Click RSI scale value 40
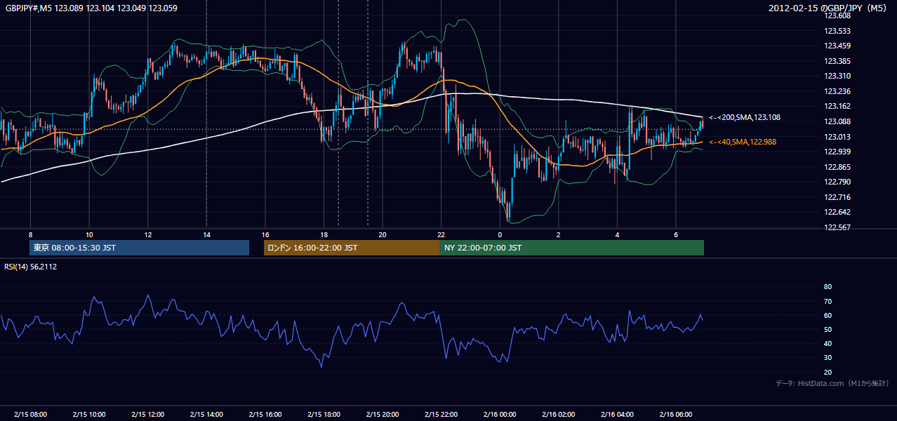This screenshot has width=897, height=421. click(828, 343)
